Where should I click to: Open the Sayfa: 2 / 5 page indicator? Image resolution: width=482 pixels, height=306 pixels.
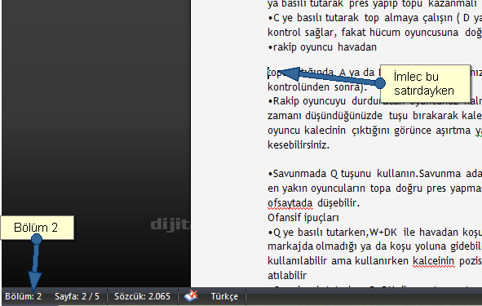point(77,296)
